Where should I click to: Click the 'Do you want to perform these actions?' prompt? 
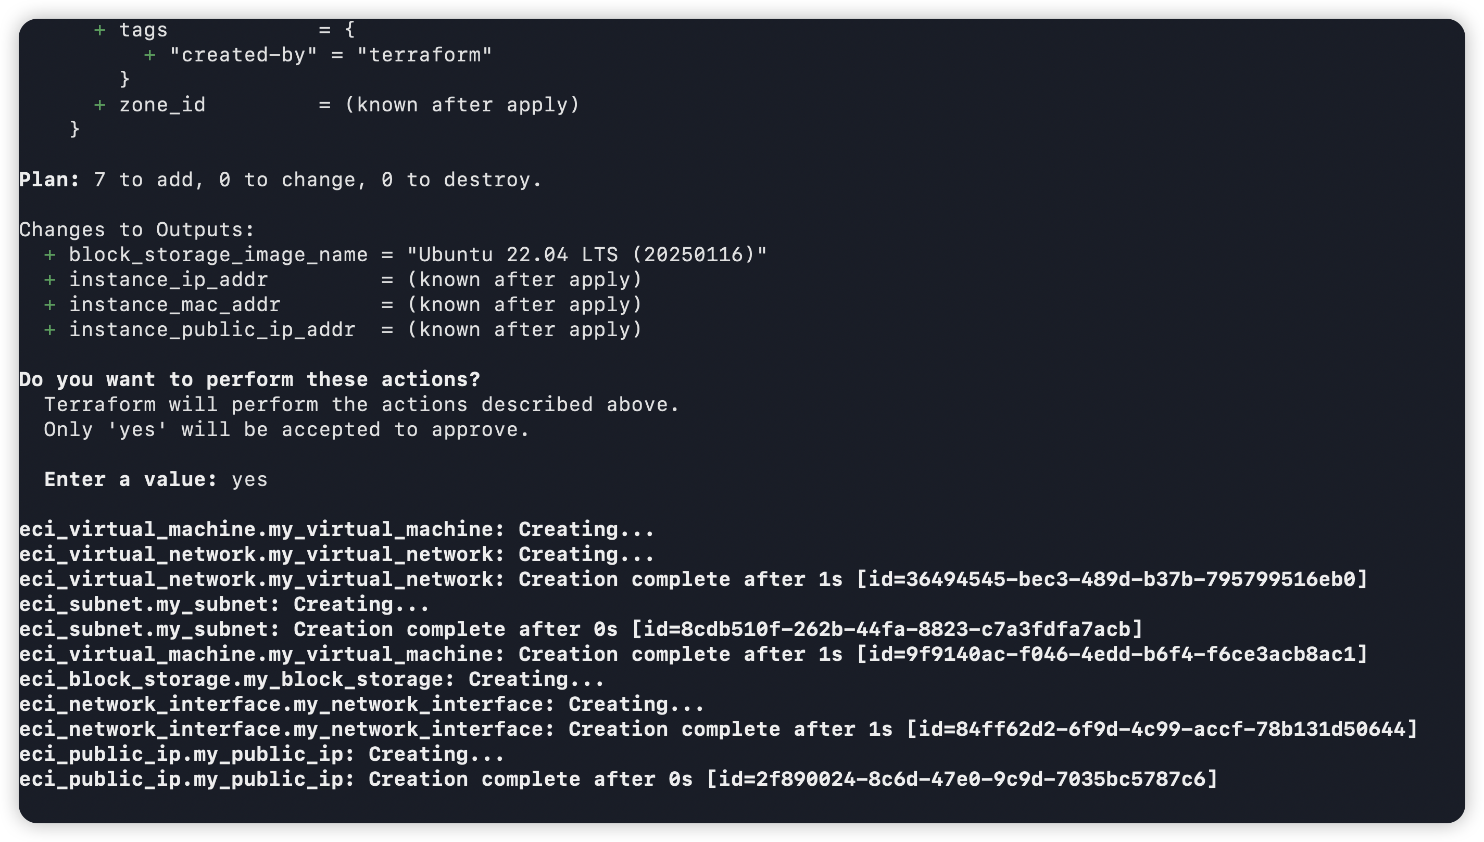tap(249, 380)
